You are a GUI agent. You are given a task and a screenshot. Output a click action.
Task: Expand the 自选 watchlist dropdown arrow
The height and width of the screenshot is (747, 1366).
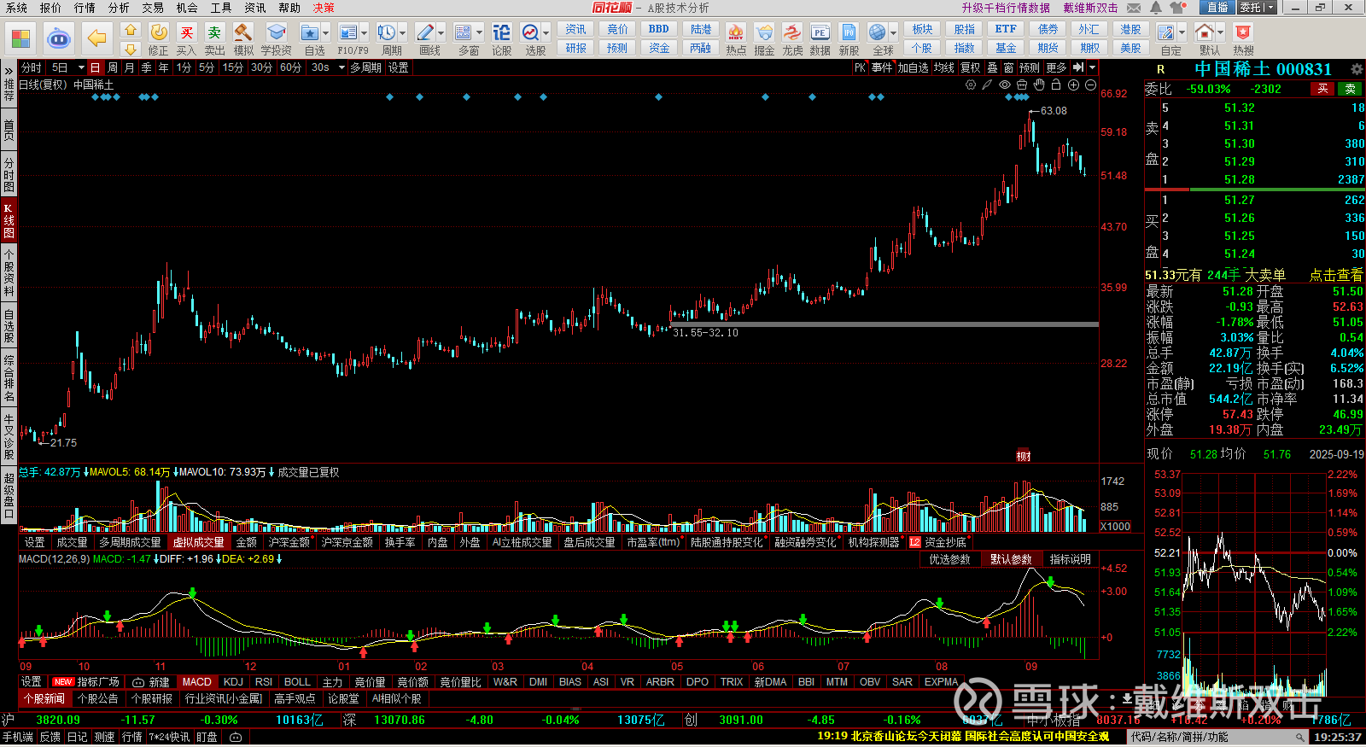pyautogui.click(x=325, y=33)
